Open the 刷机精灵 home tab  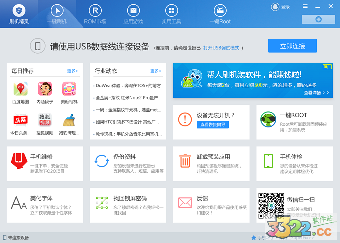pyautogui.click(x=19, y=14)
